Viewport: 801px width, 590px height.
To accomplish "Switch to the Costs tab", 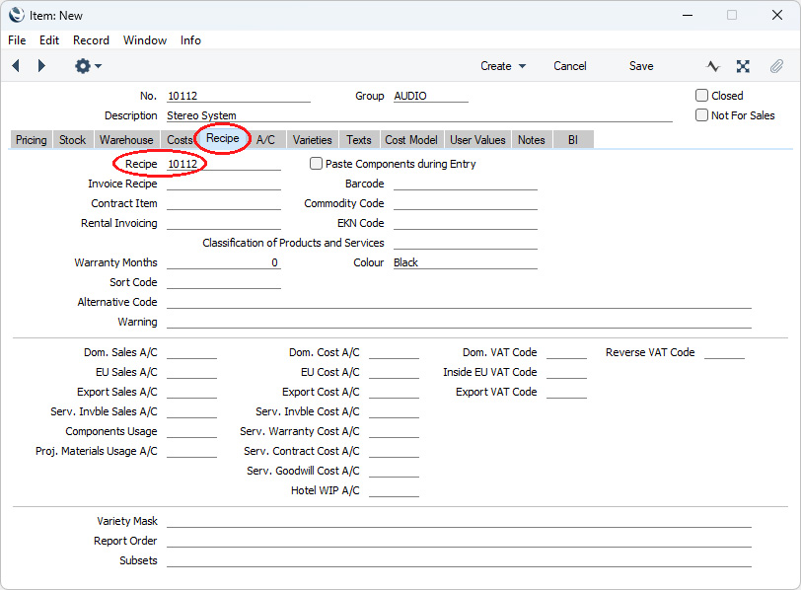I will [180, 140].
